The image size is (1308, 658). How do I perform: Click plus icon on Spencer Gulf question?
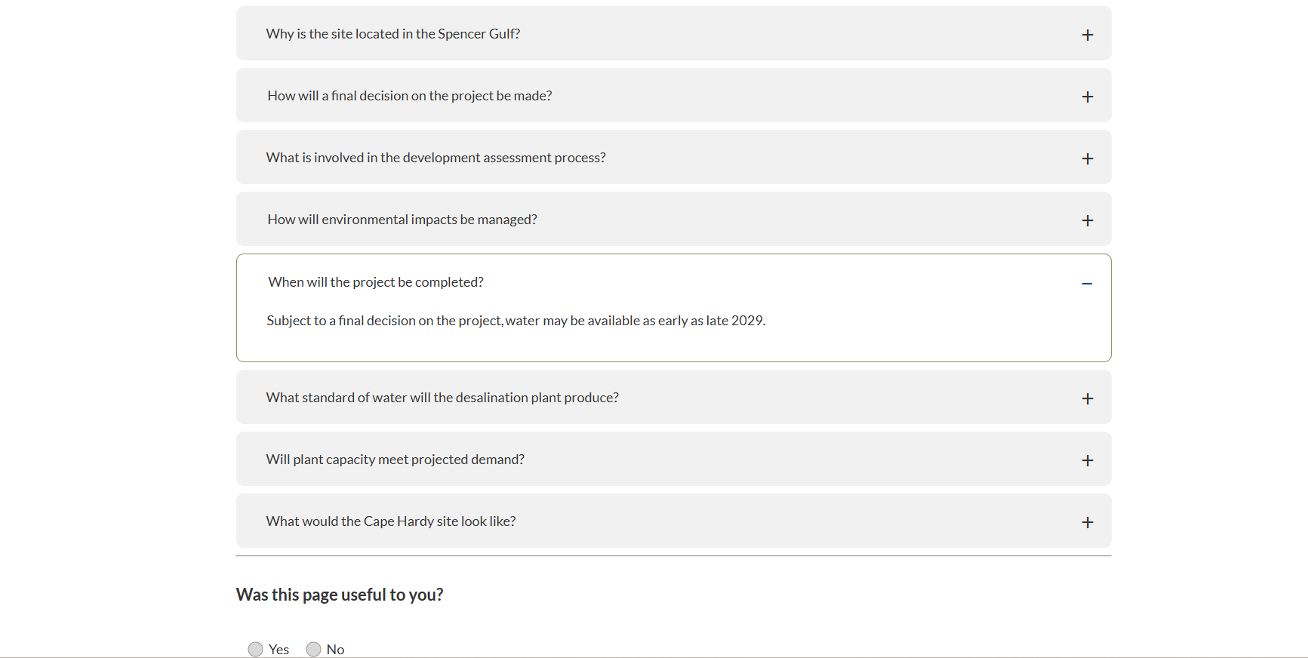pos(1088,34)
